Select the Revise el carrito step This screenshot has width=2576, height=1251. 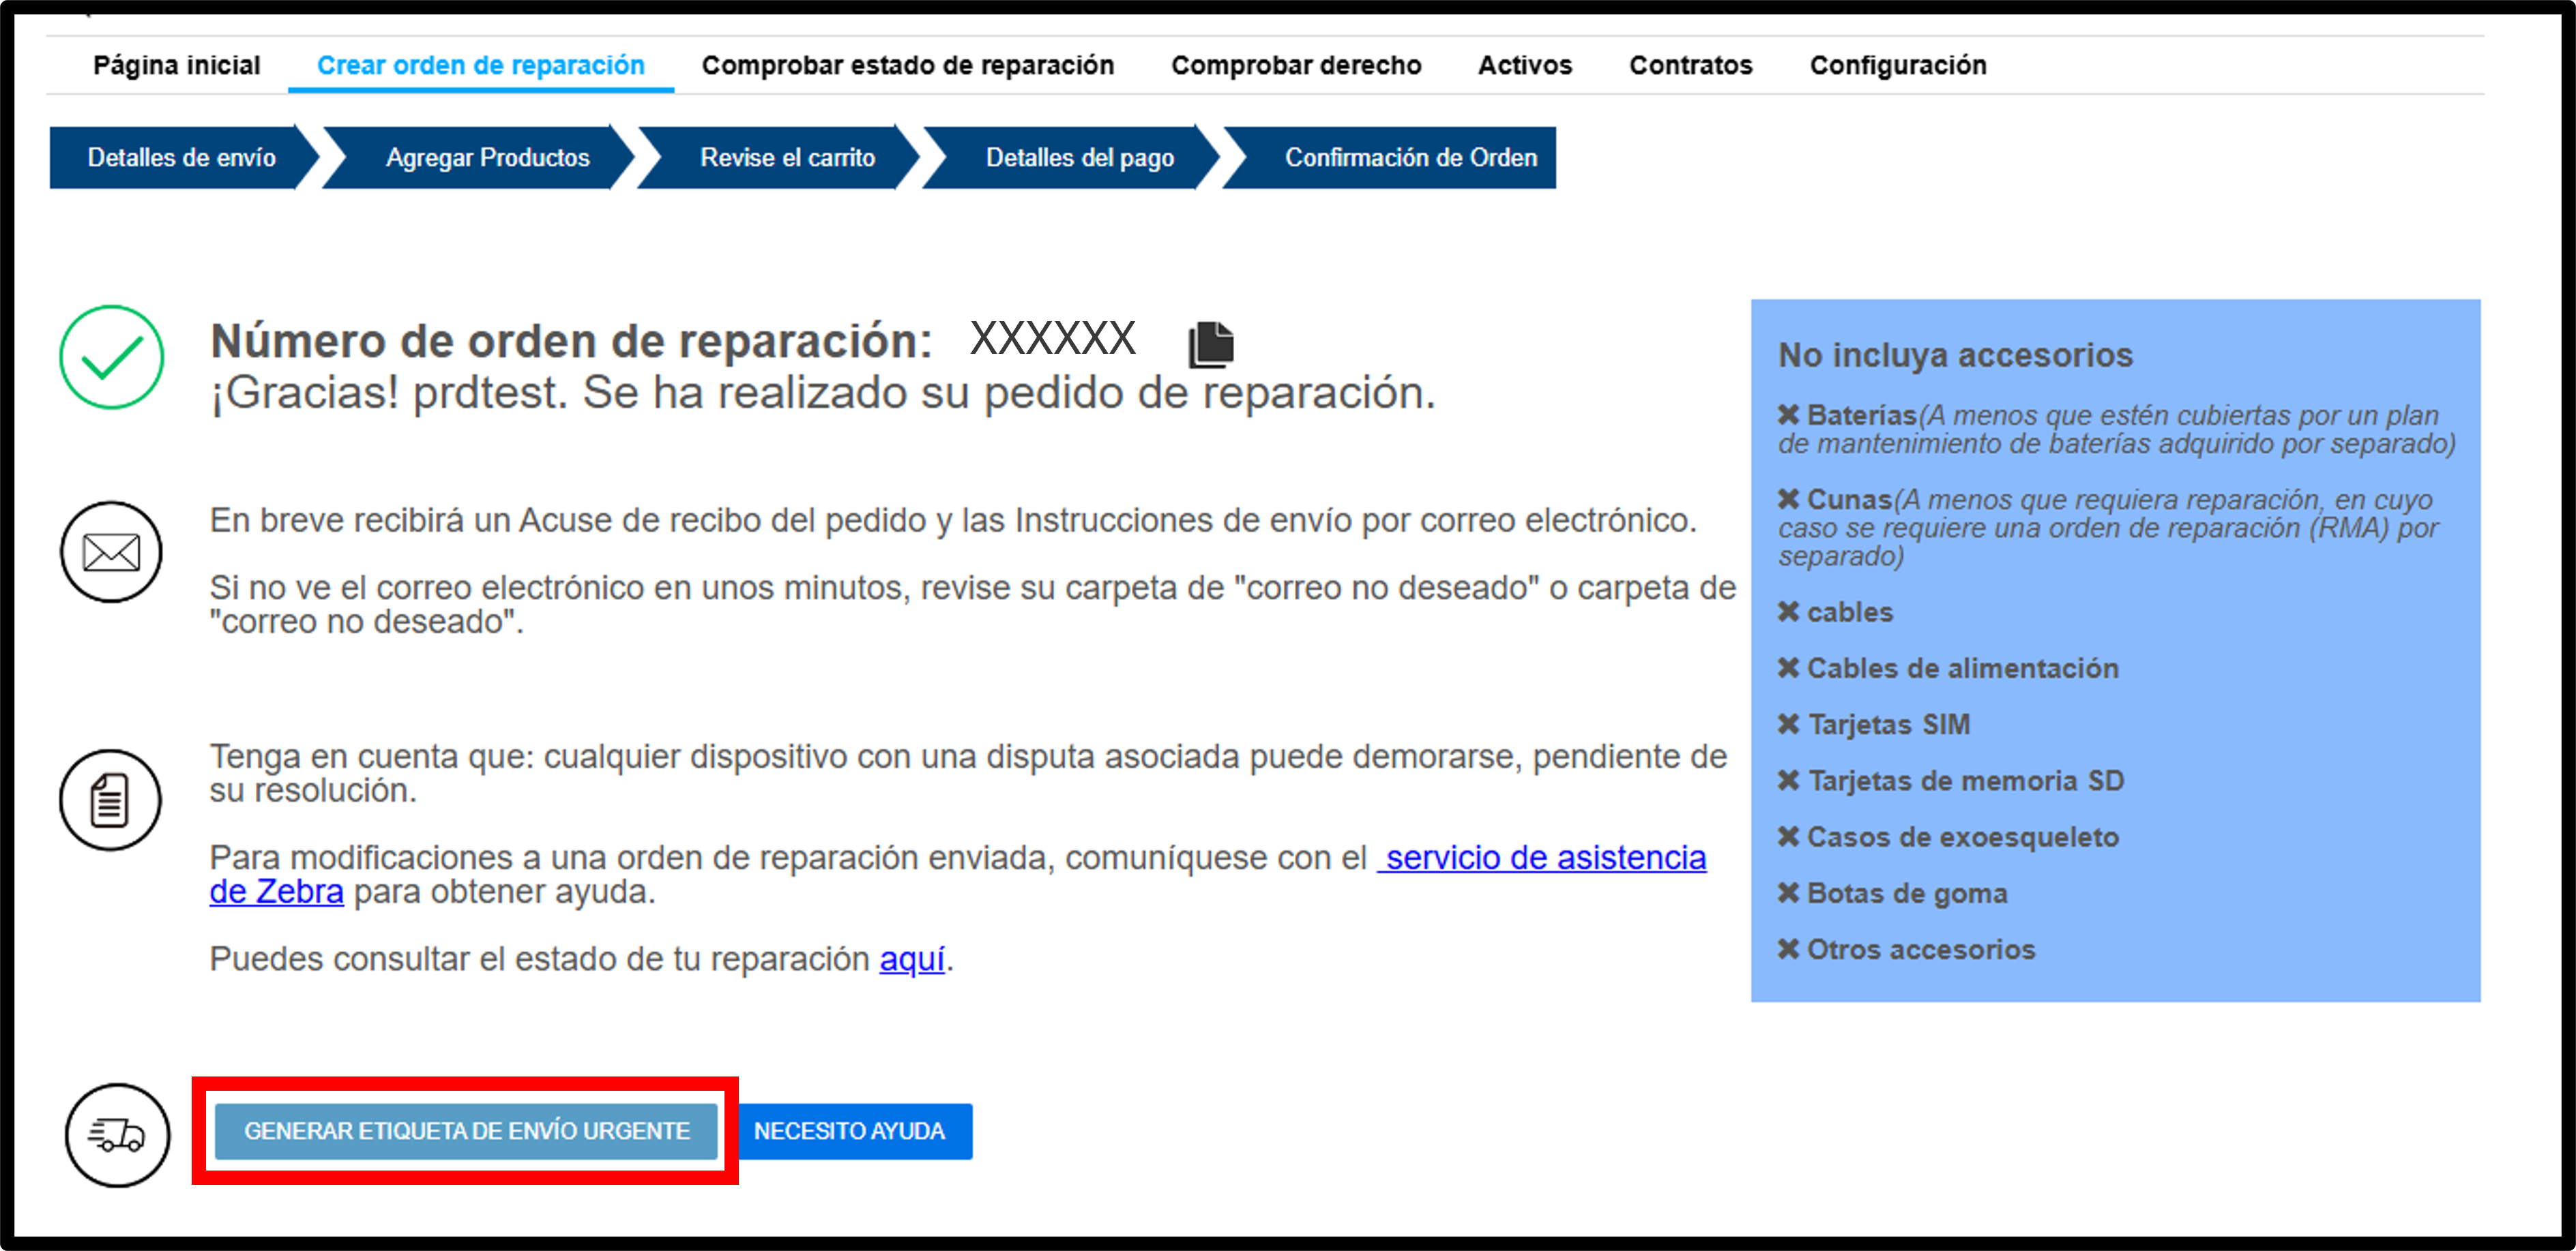(787, 158)
